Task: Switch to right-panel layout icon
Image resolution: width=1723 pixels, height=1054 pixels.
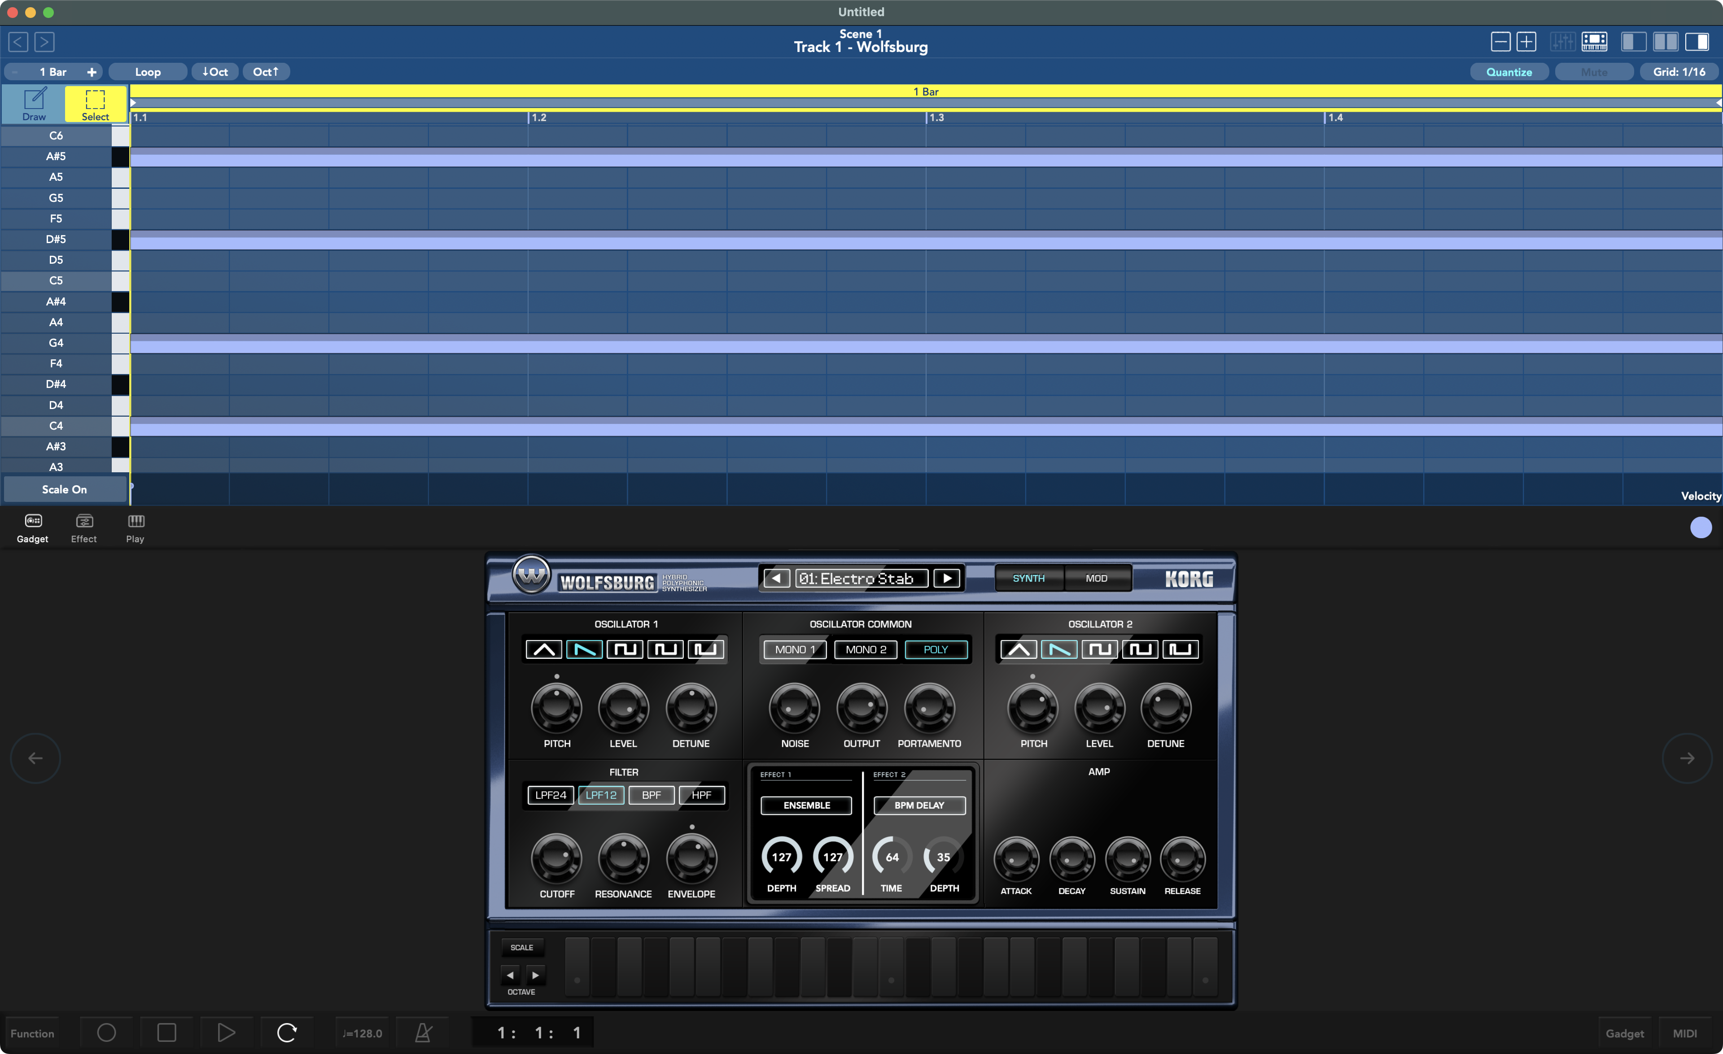Action: [x=1697, y=42]
